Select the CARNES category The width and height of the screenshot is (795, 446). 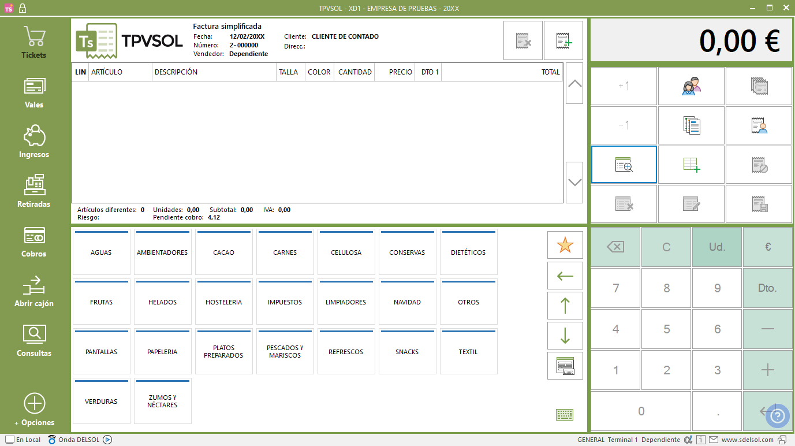(x=285, y=252)
